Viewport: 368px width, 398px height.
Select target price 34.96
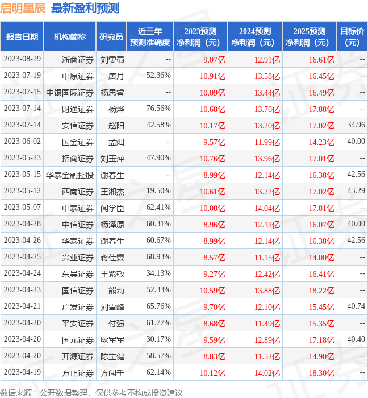356,125
